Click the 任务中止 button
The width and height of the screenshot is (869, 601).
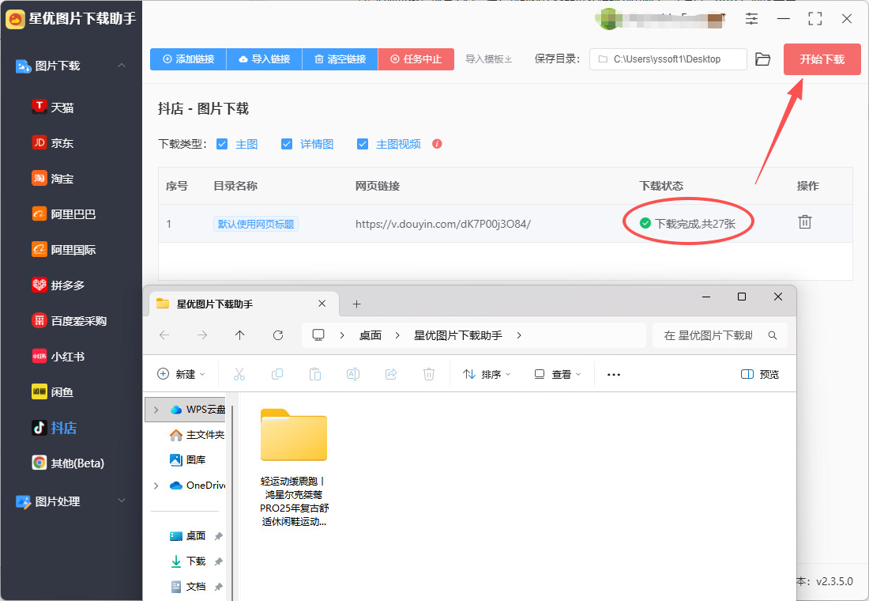click(416, 59)
